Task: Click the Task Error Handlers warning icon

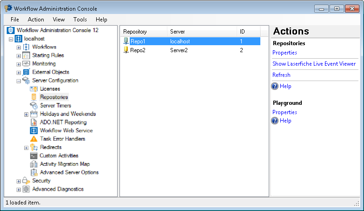Action: [x=33, y=139]
